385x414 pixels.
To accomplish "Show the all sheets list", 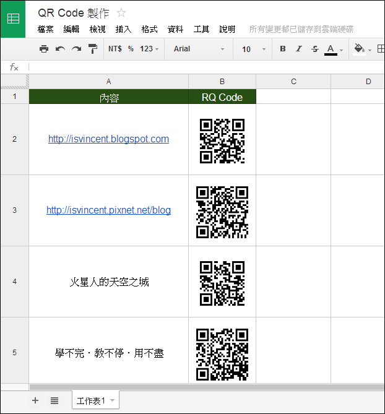I will tap(54, 400).
